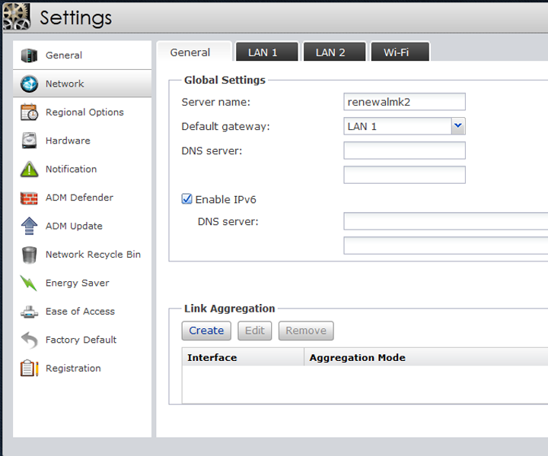Click the General server icon in sidebar
Viewport: 548px width, 456px height.
click(x=29, y=55)
